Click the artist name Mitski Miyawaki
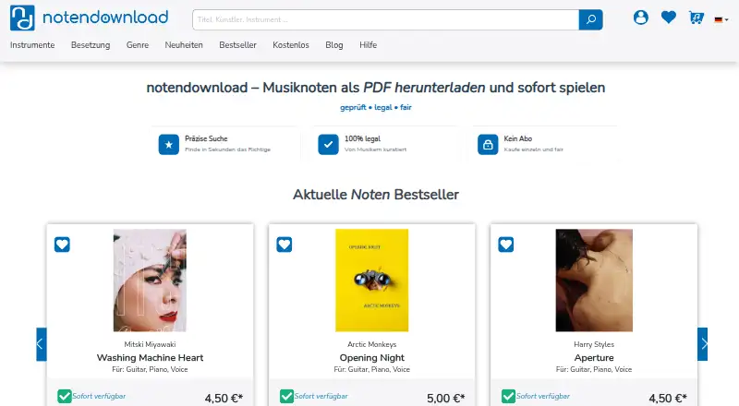 tap(150, 344)
